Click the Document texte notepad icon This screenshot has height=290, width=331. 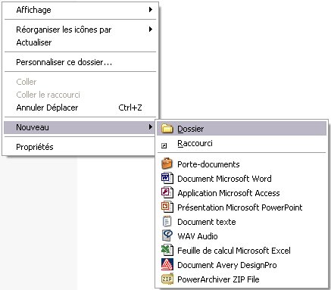click(x=167, y=221)
